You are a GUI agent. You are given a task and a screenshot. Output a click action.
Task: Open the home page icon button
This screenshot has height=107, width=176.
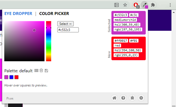tap(114, 98)
